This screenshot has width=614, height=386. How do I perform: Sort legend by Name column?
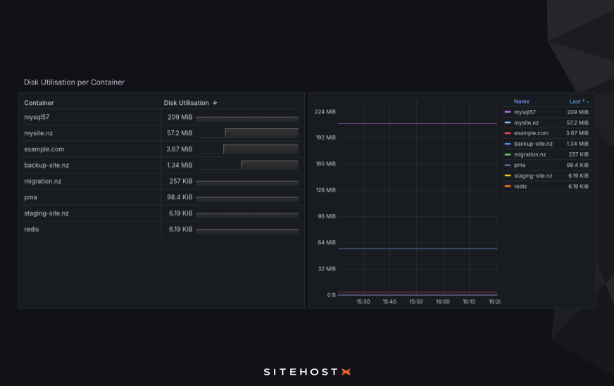click(x=521, y=101)
